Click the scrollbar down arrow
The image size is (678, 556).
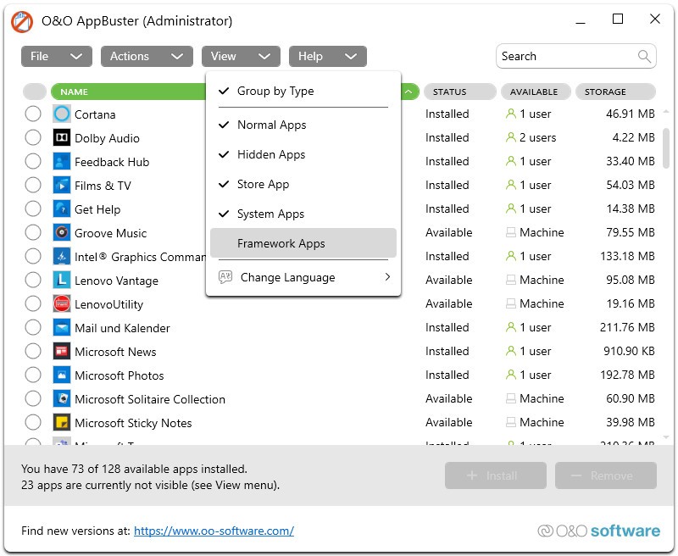pyautogui.click(x=666, y=437)
